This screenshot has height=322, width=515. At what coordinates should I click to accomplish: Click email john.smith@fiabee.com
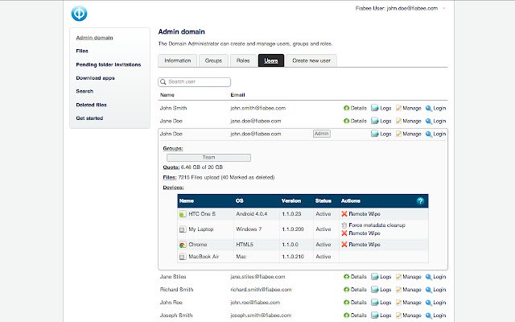click(257, 108)
